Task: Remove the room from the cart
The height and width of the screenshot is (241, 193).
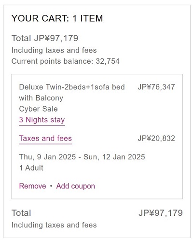Action: click(x=33, y=186)
